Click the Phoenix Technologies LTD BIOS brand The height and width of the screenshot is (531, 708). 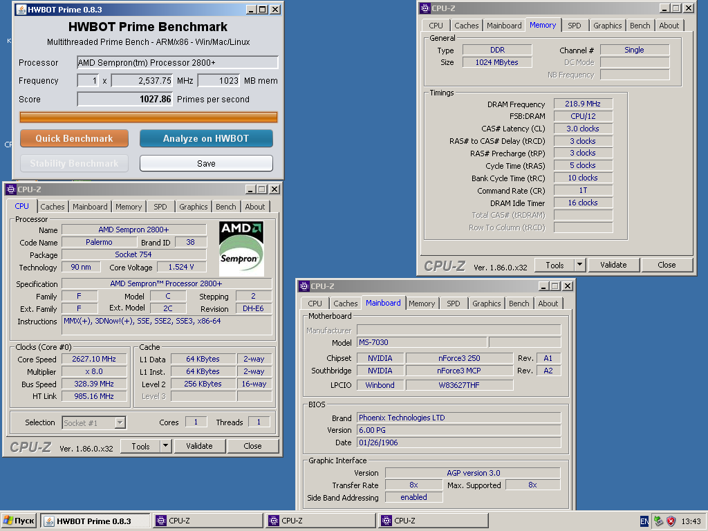[459, 418]
